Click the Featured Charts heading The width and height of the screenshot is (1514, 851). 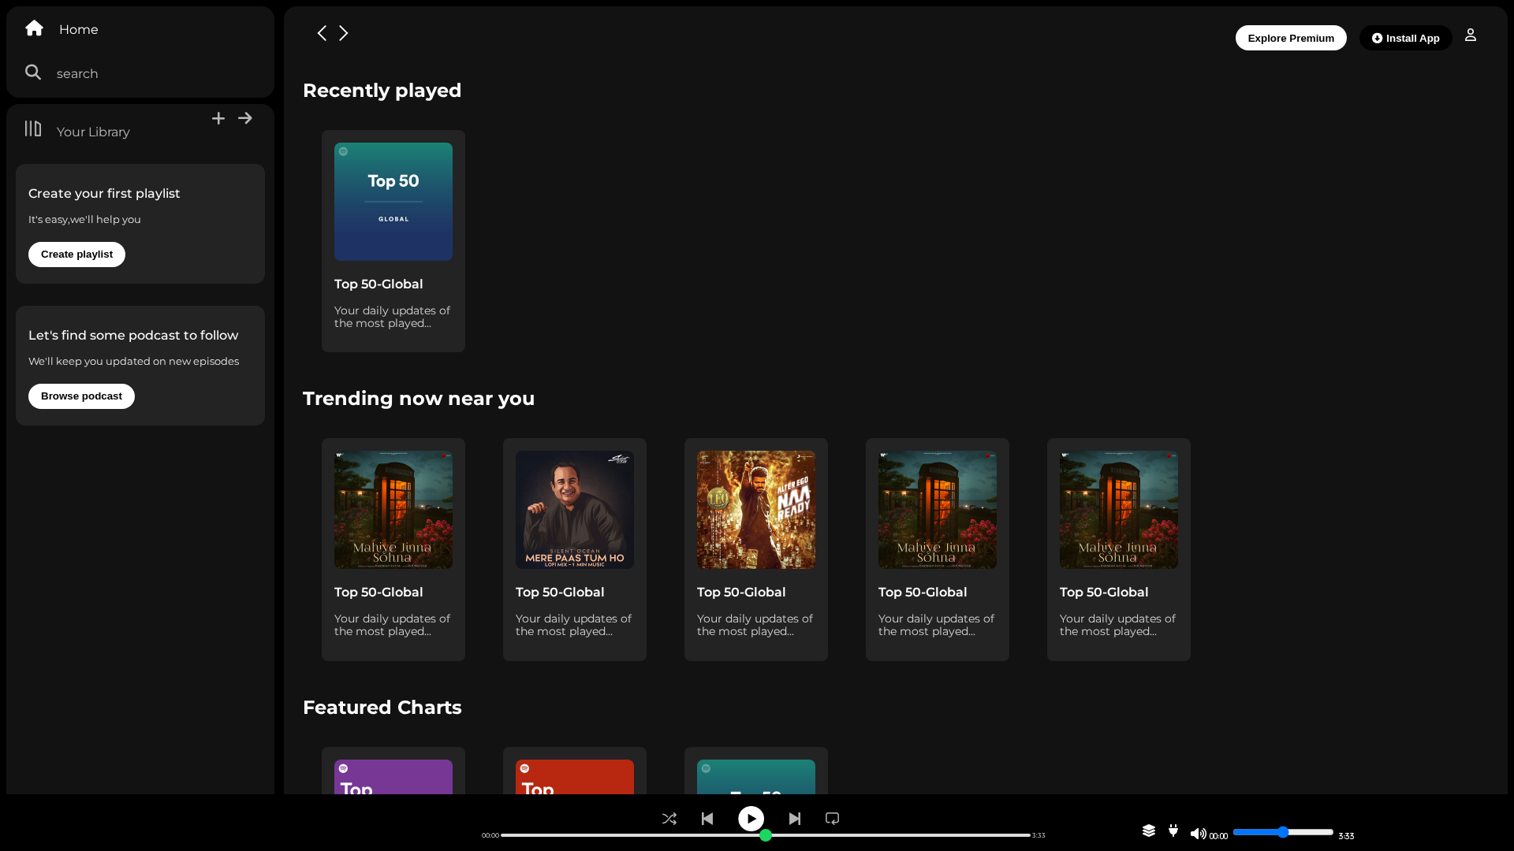click(x=382, y=708)
